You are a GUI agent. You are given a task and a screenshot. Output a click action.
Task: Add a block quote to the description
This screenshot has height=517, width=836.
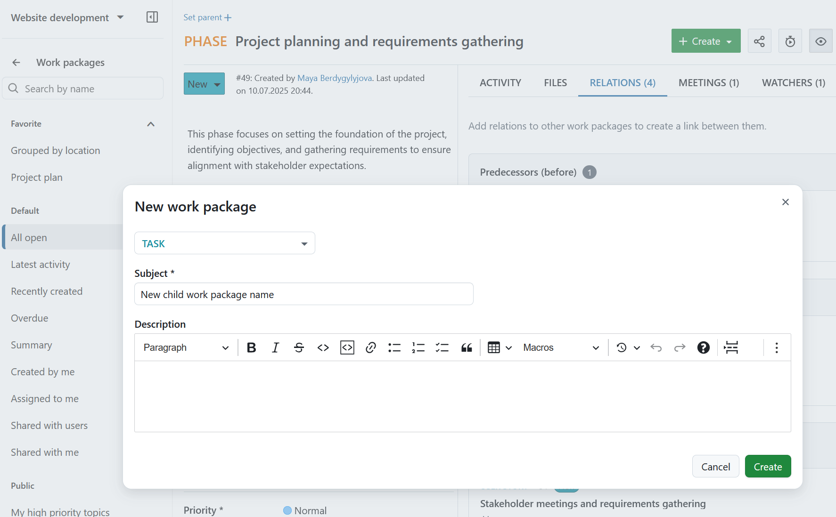point(466,347)
